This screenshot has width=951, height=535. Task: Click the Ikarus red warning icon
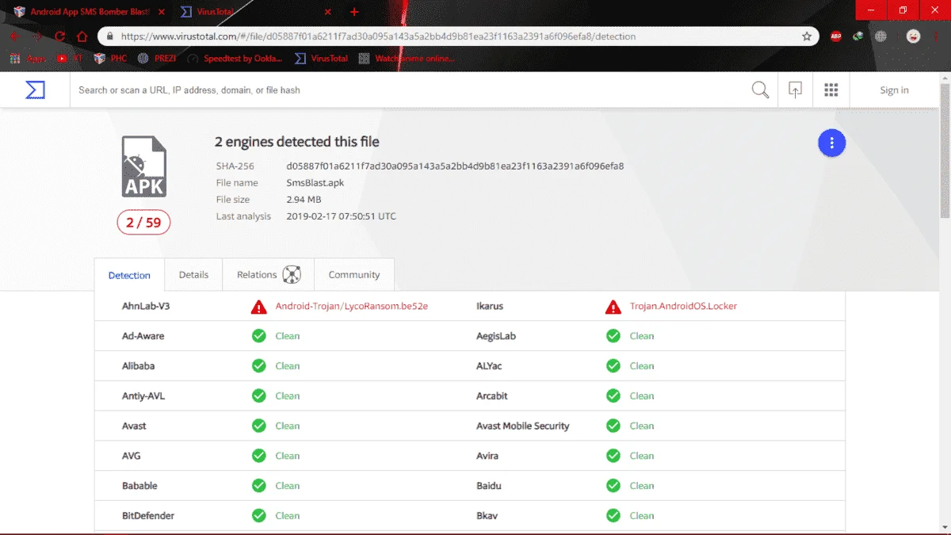[x=613, y=307]
